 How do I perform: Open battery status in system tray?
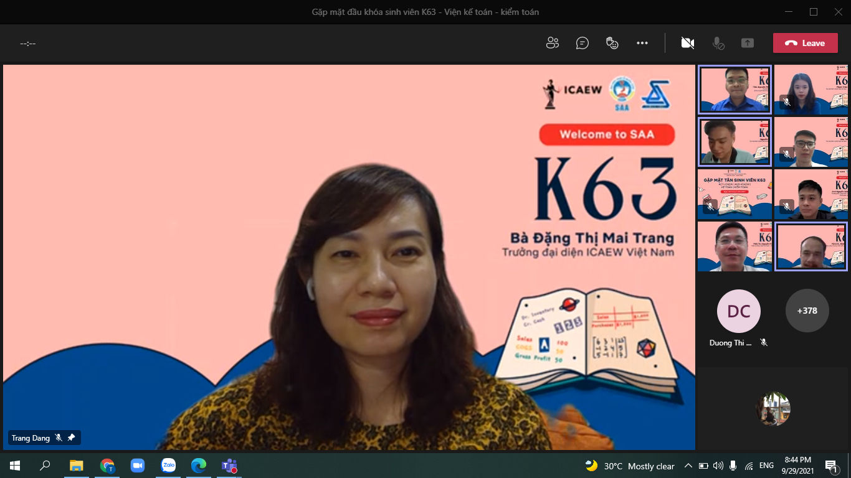click(703, 466)
